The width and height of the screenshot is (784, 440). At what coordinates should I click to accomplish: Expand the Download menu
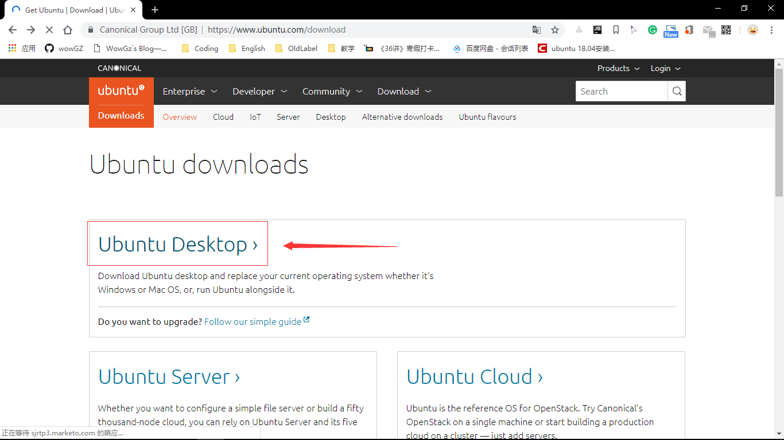click(x=404, y=91)
